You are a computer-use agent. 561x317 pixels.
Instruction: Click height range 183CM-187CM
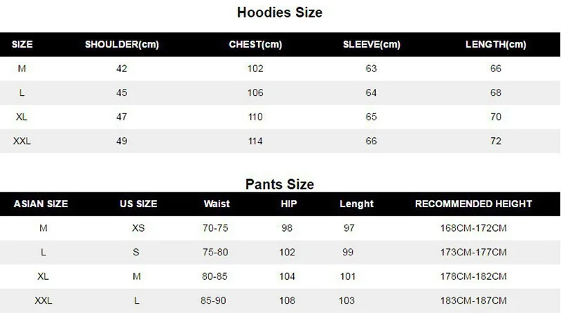pos(473,301)
